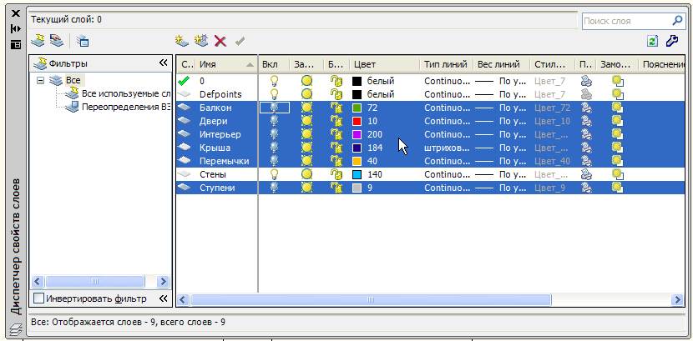Click new viewport freeze icon for Ступени
The height and width of the screenshot is (341, 693).
(617, 188)
